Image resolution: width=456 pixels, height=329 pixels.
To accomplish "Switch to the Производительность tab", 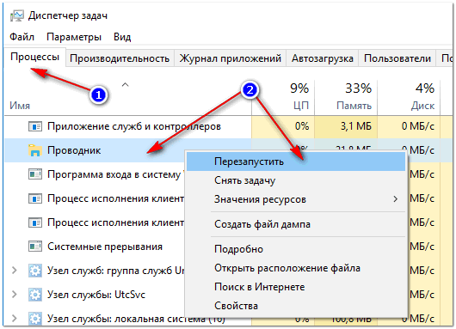I will click(x=120, y=58).
